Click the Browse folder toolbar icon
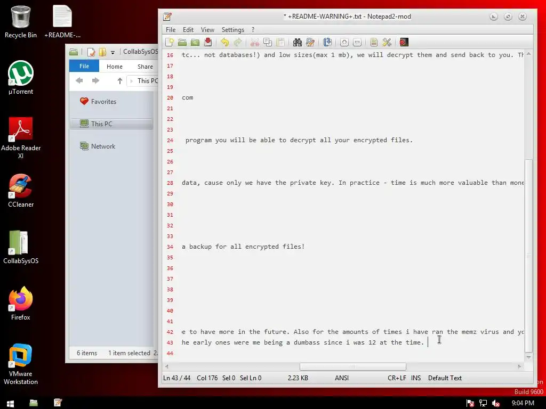546x409 pixels. (x=195, y=43)
